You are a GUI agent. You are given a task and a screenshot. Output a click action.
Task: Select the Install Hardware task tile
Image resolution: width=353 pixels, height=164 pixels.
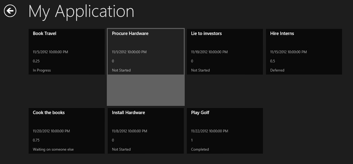146,131
